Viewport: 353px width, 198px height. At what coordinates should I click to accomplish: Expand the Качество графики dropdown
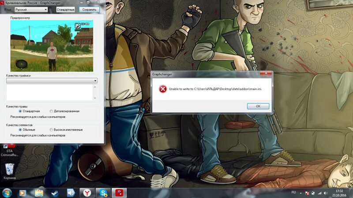pyautogui.click(x=52, y=81)
